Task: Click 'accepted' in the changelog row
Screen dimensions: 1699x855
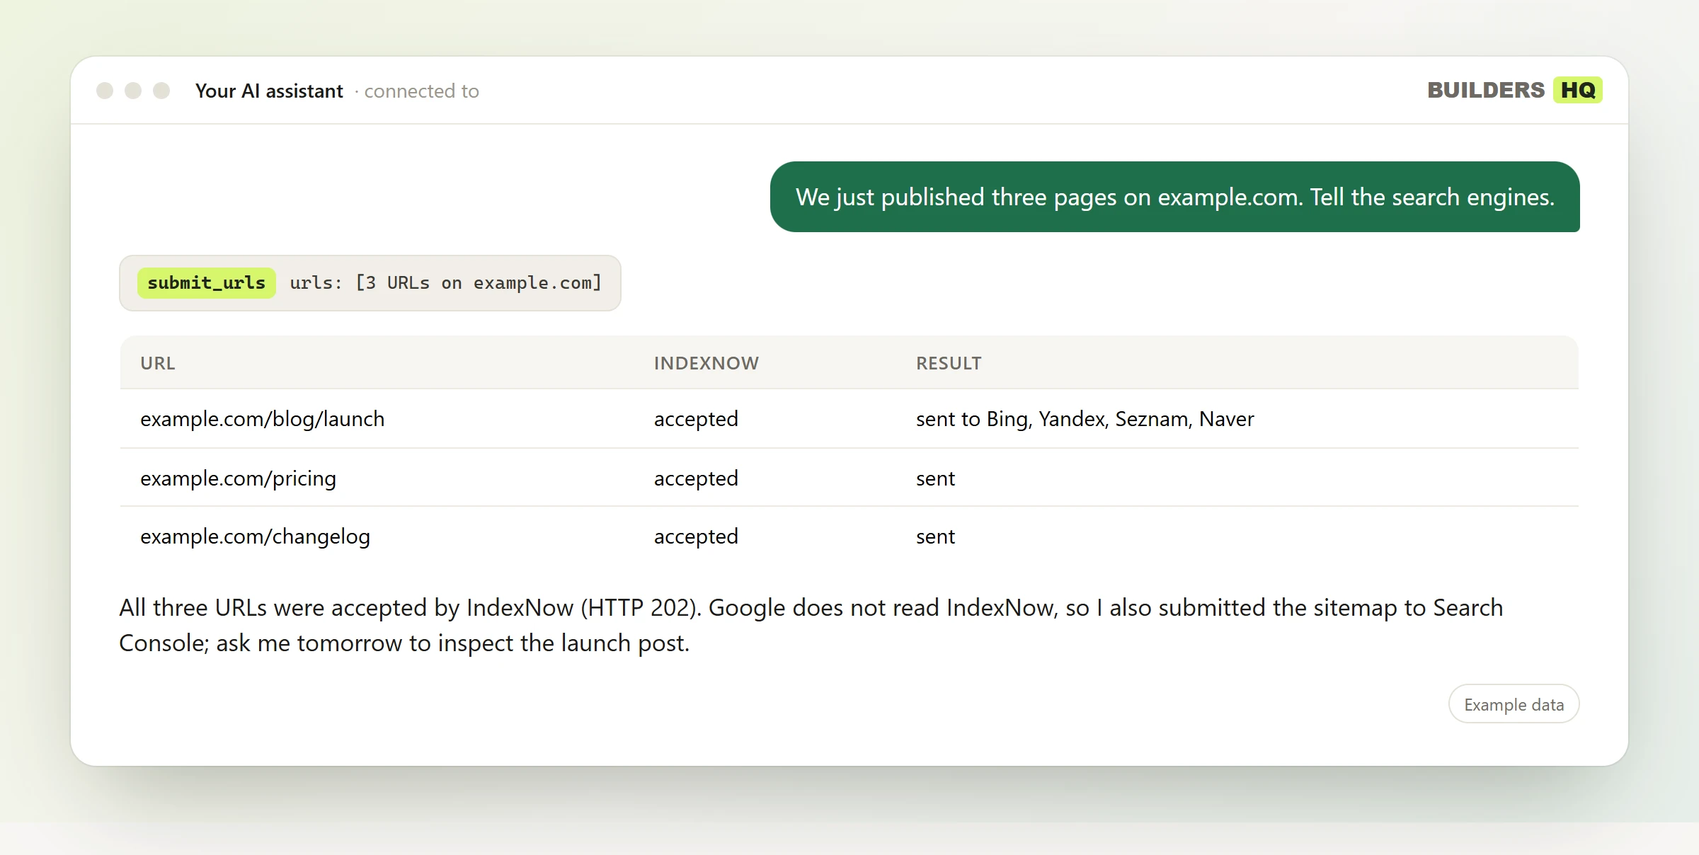Action: (x=696, y=536)
